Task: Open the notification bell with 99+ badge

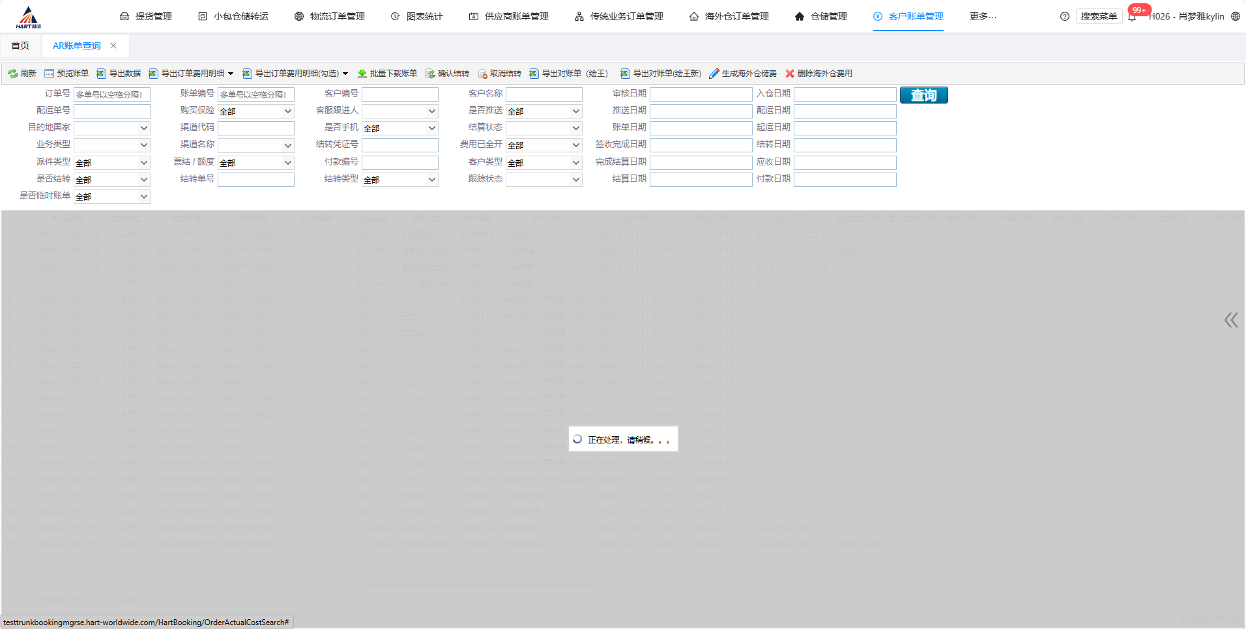Action: (x=1133, y=17)
